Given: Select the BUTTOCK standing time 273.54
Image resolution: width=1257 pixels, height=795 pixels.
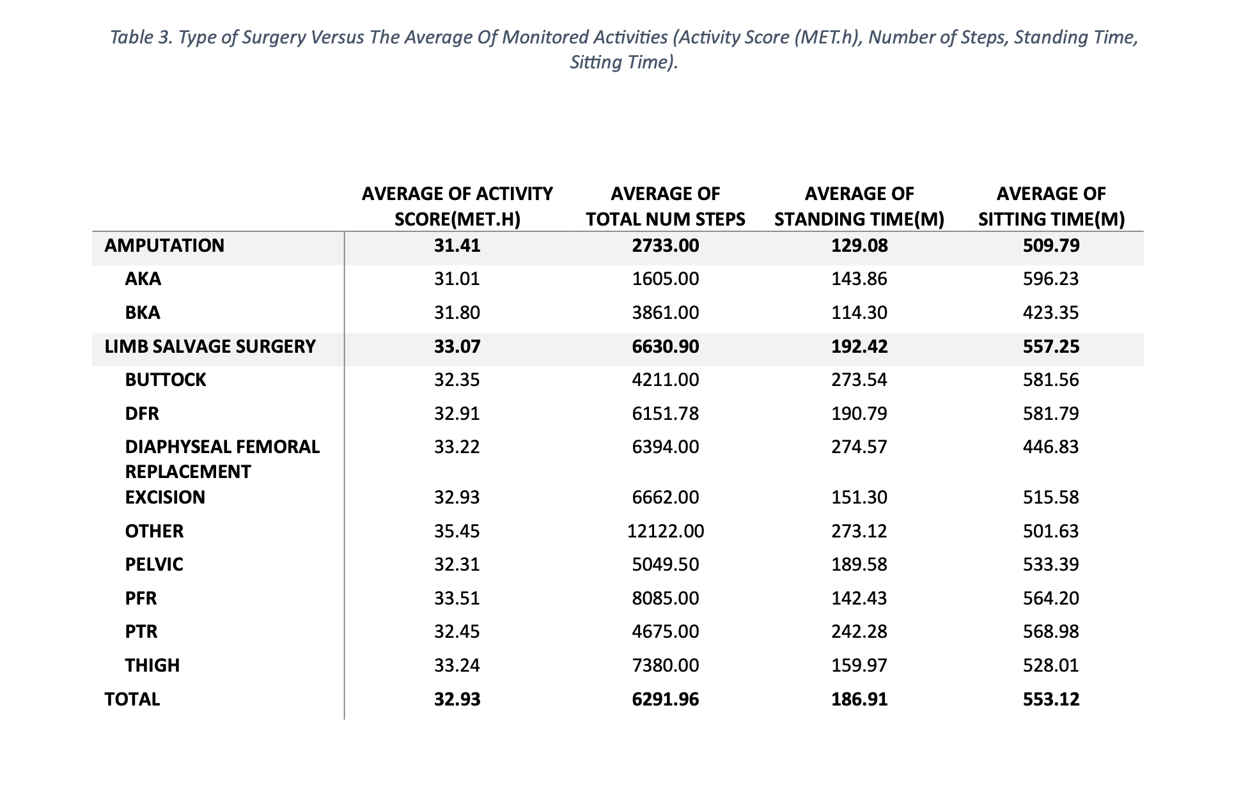Looking at the screenshot, I should point(859,380).
